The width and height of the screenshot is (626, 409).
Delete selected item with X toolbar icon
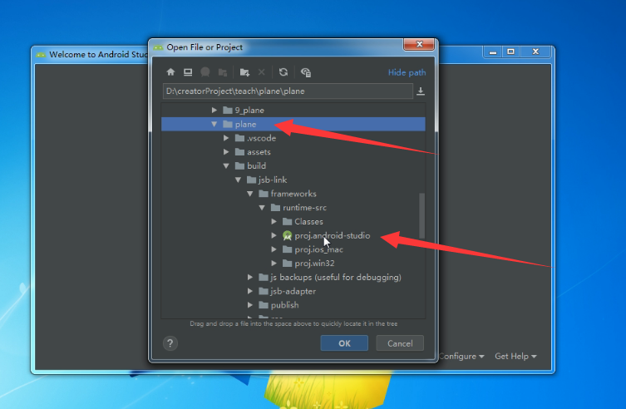point(262,72)
